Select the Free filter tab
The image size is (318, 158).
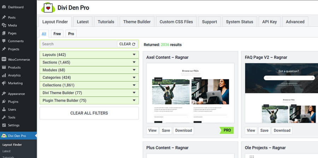click(57, 34)
